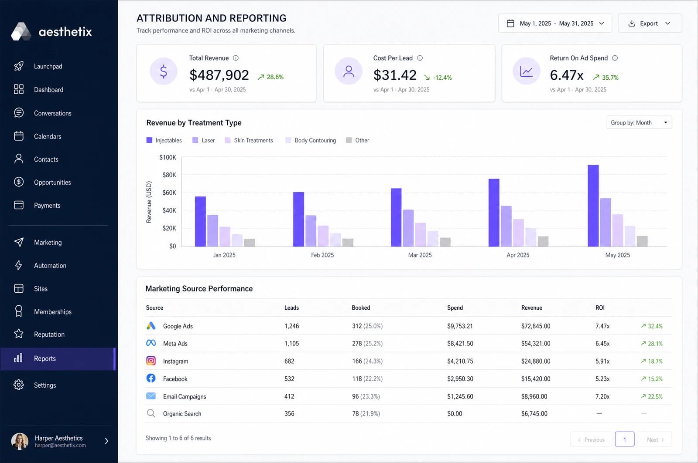
Task: Click the Calendars icon in sidebar
Action: tap(19, 136)
